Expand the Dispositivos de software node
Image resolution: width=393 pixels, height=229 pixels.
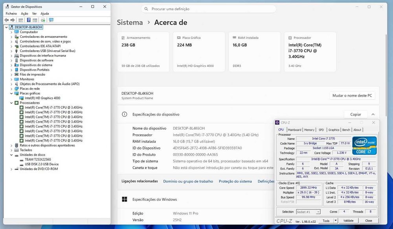(11, 60)
